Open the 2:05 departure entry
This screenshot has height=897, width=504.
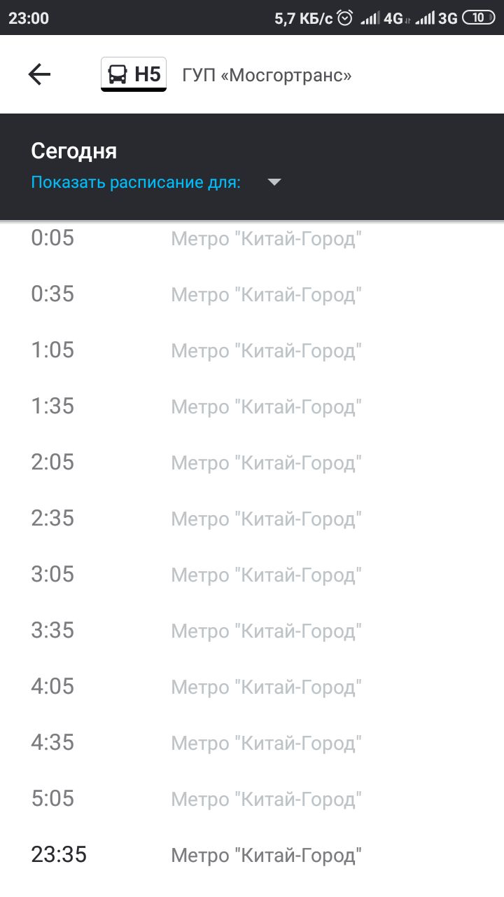[252, 463]
